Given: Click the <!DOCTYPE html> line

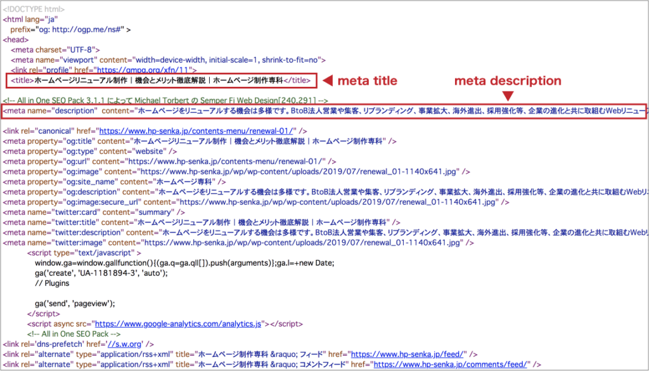Looking at the screenshot, I should pyautogui.click(x=34, y=9).
